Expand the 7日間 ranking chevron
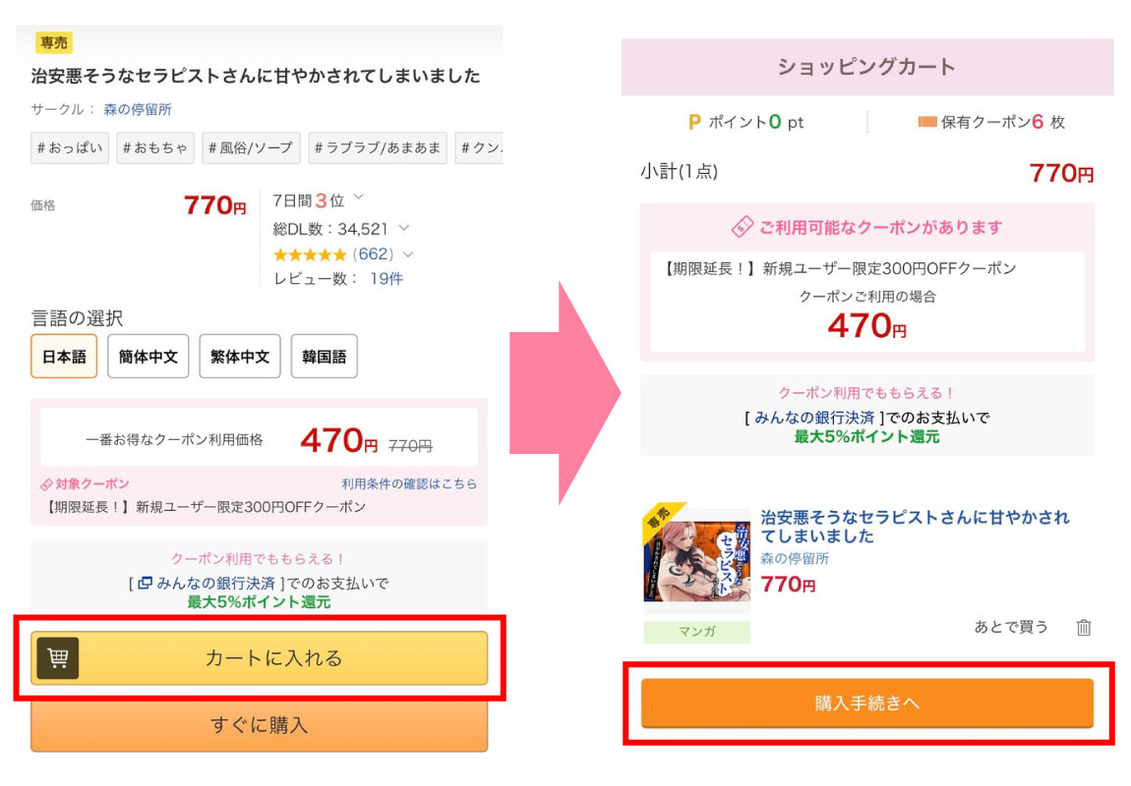Viewport: 1131px width, 786px height. coord(358,198)
